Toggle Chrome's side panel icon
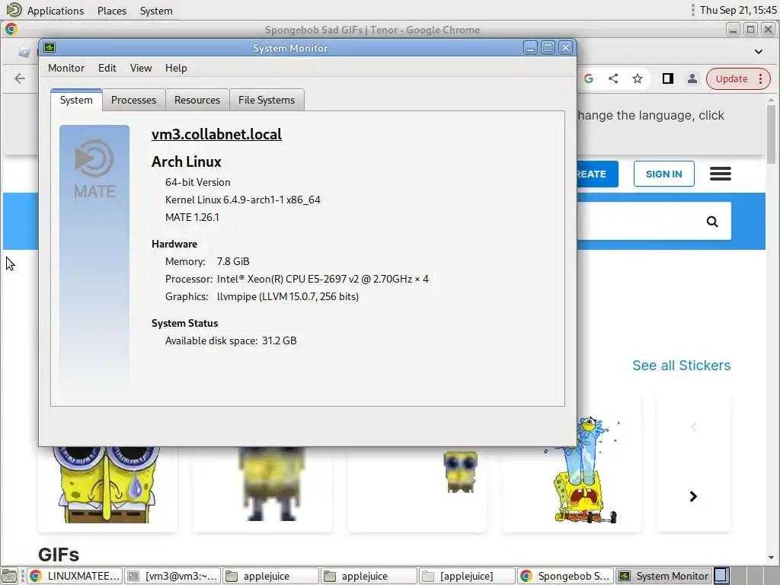Screen dimensions: 780x585 667,78
